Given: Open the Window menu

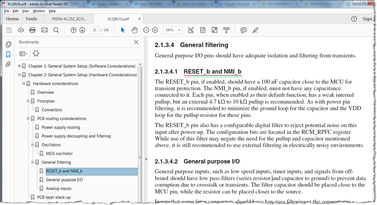Looking at the screenshot, I should coord(39,11).
